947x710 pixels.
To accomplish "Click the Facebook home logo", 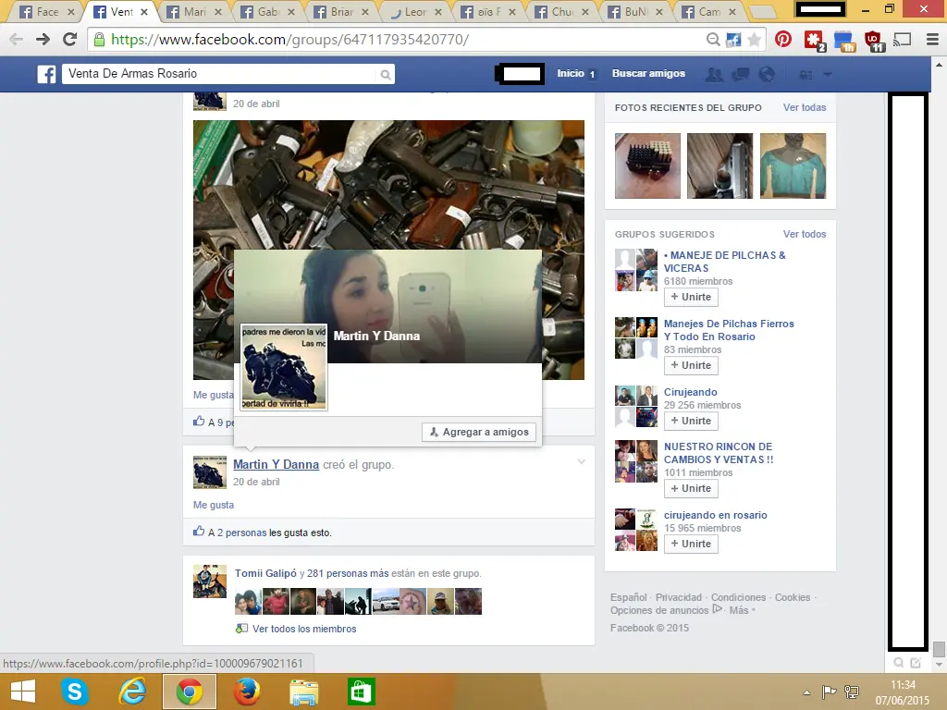I will (x=46, y=74).
